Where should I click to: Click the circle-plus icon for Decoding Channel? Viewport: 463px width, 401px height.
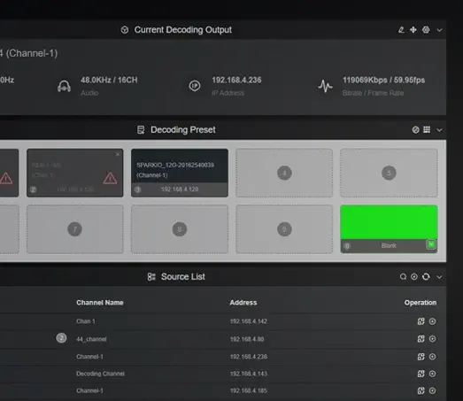pyautogui.click(x=432, y=374)
